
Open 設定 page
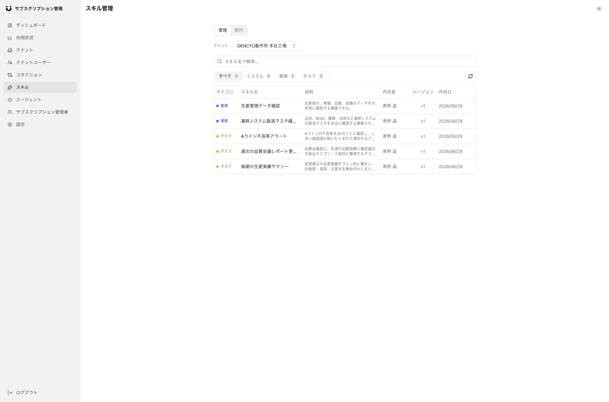(x=40, y=125)
